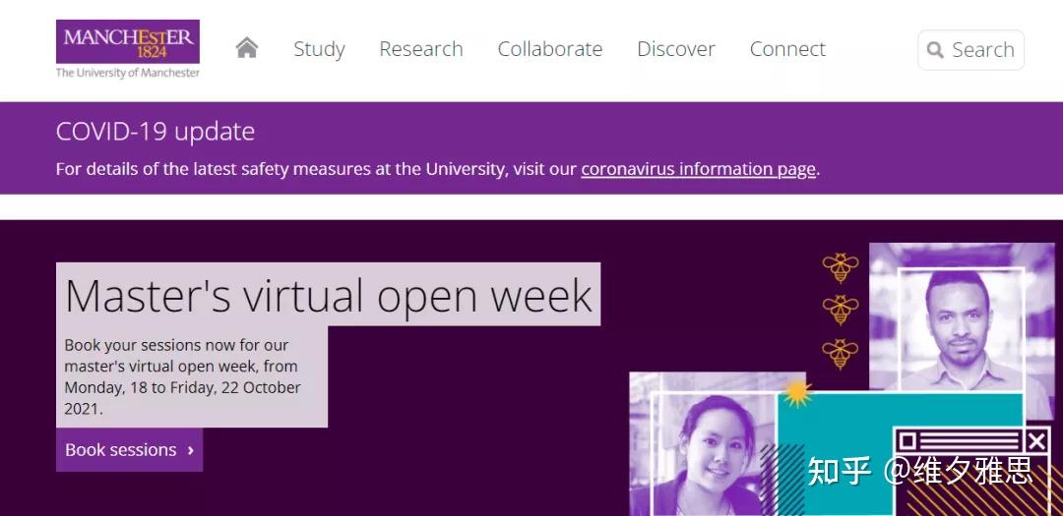Click the Book sessions button
The height and width of the screenshot is (516, 1063).
(130, 449)
